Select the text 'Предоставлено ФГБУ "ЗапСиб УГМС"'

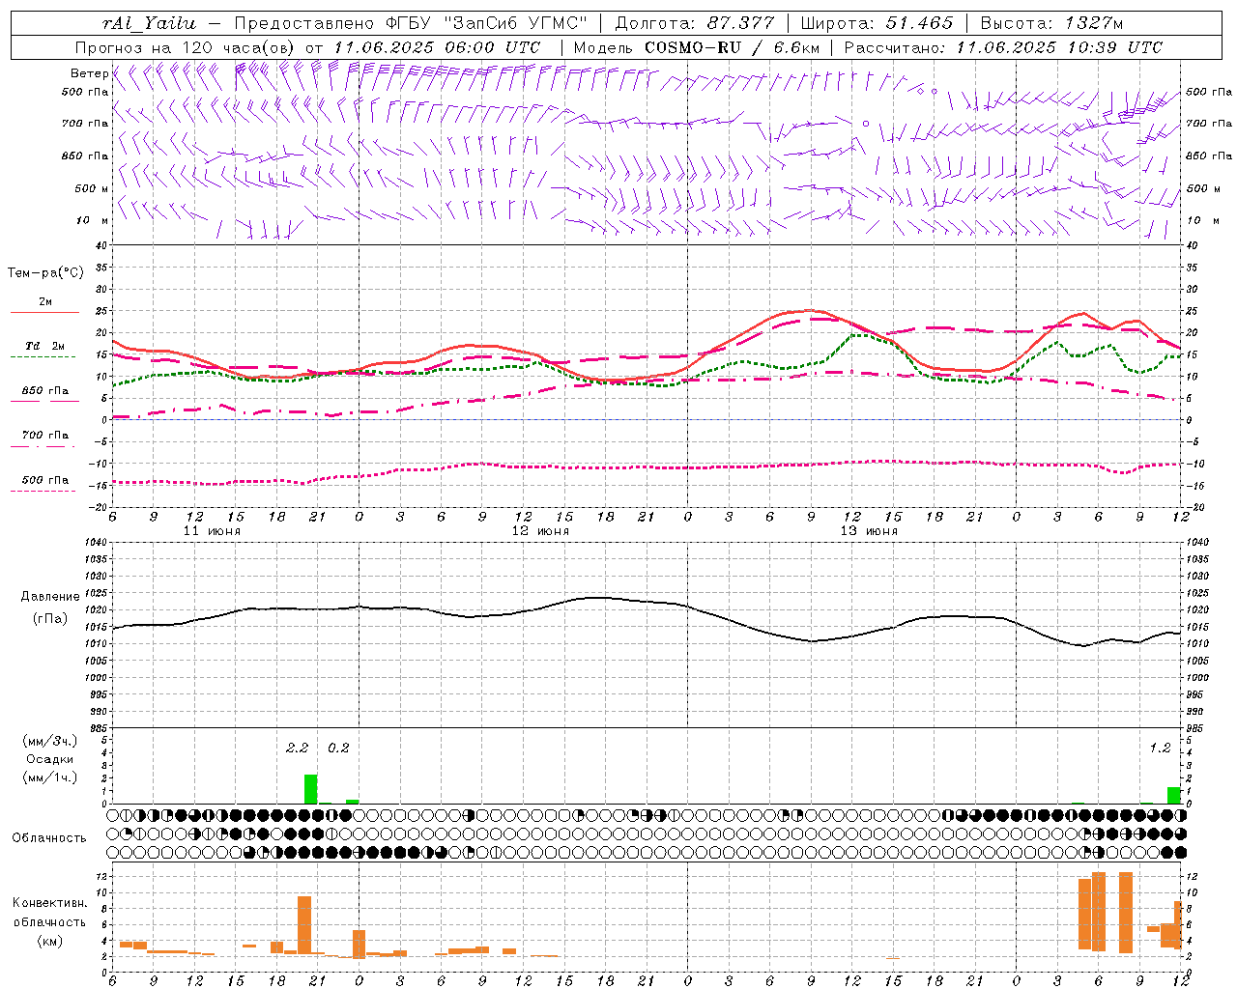(410, 23)
